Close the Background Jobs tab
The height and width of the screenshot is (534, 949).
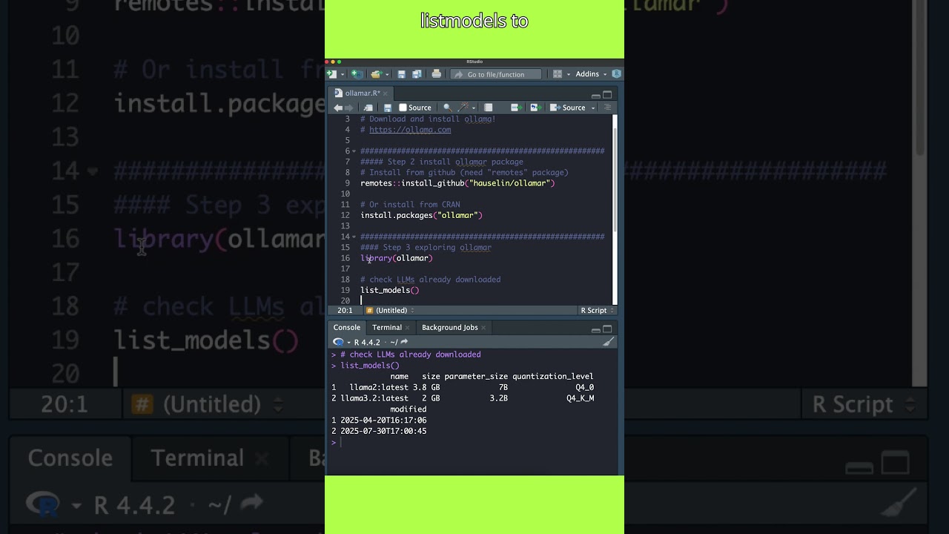pos(483,328)
